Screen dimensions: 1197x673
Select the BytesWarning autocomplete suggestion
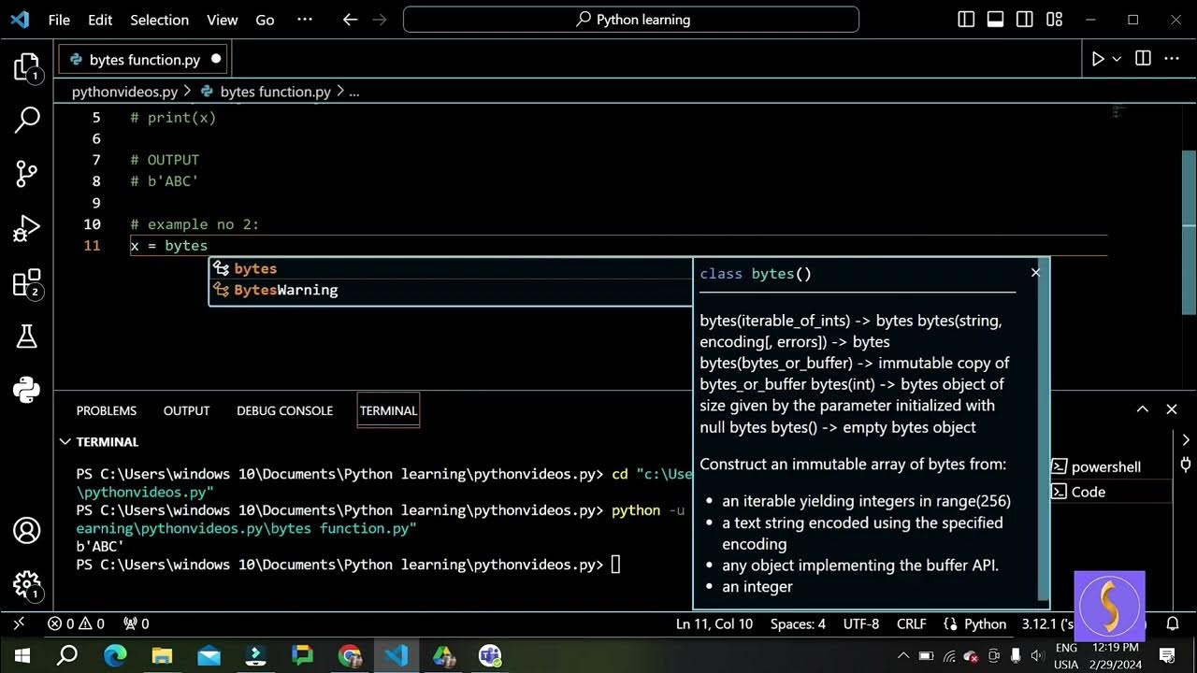pos(450,290)
